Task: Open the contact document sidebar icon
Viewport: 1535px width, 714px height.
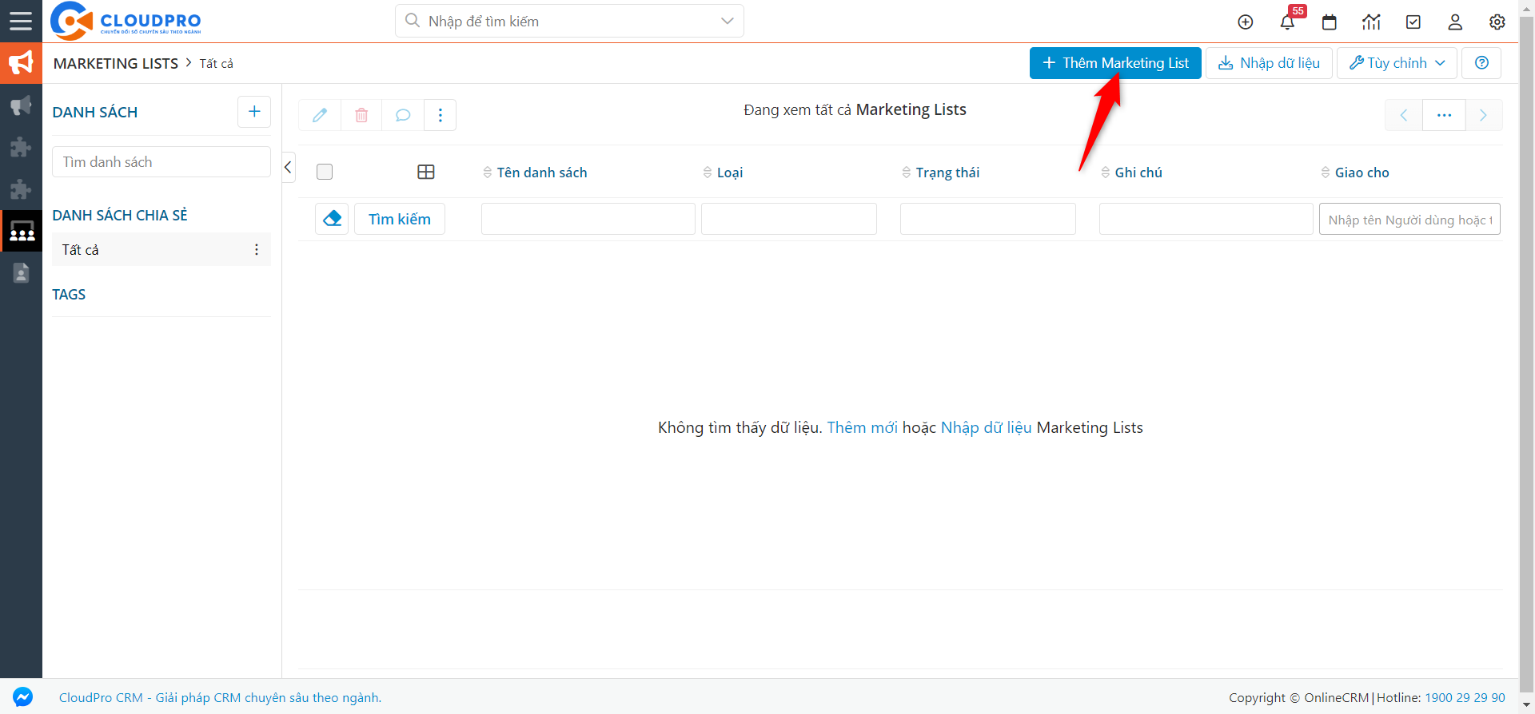Action: 21,273
